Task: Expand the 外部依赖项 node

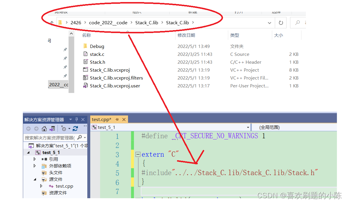Action: (35, 166)
